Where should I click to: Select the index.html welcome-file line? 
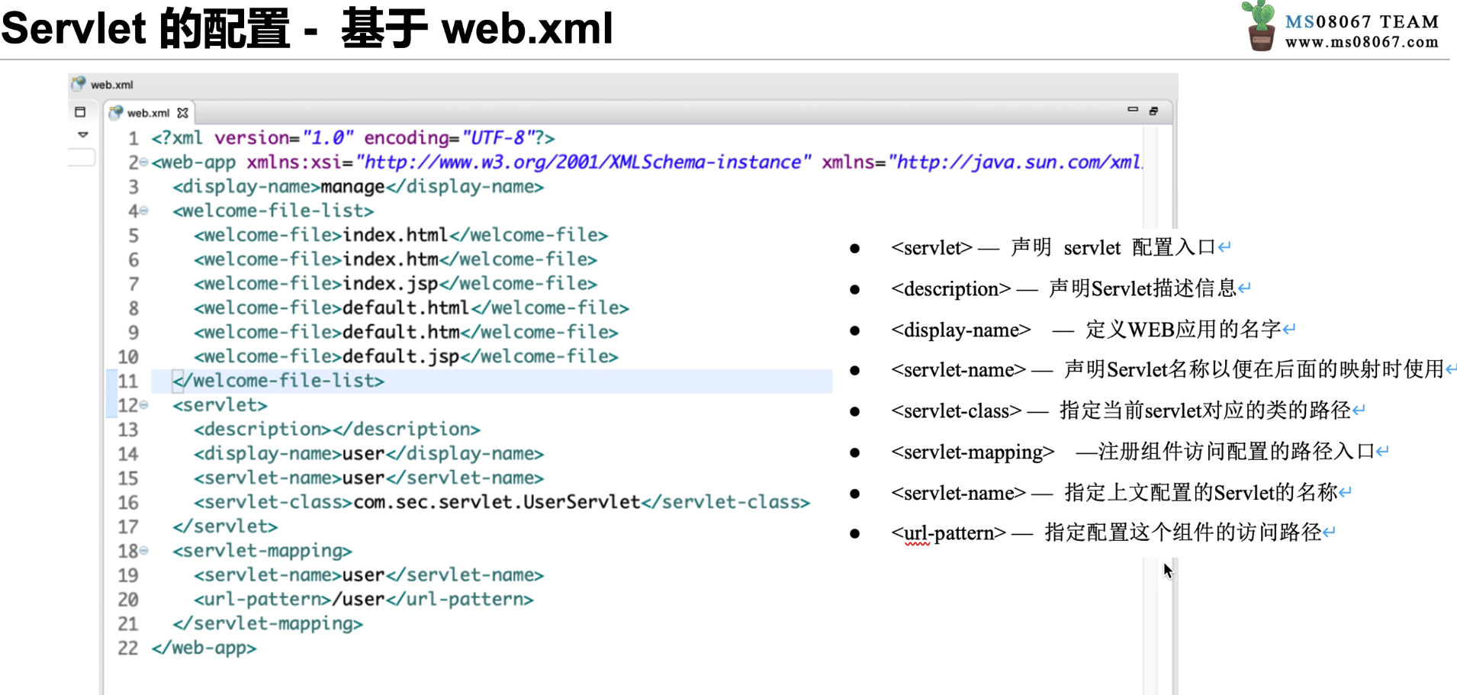tap(400, 235)
